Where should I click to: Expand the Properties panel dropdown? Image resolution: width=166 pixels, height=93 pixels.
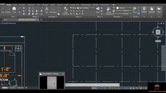coord(117,17)
